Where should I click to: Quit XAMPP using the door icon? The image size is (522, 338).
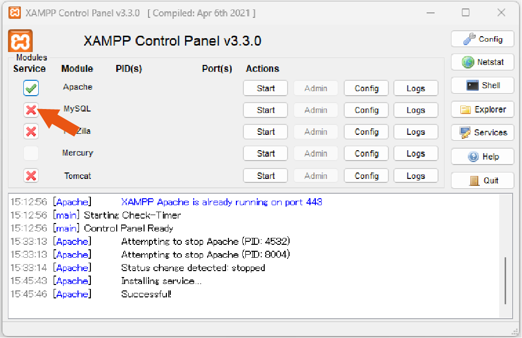pos(482,180)
